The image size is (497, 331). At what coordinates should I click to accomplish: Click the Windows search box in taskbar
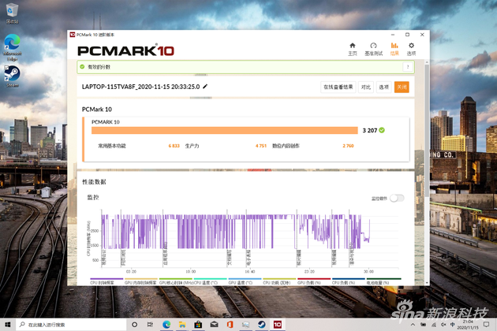point(67,325)
